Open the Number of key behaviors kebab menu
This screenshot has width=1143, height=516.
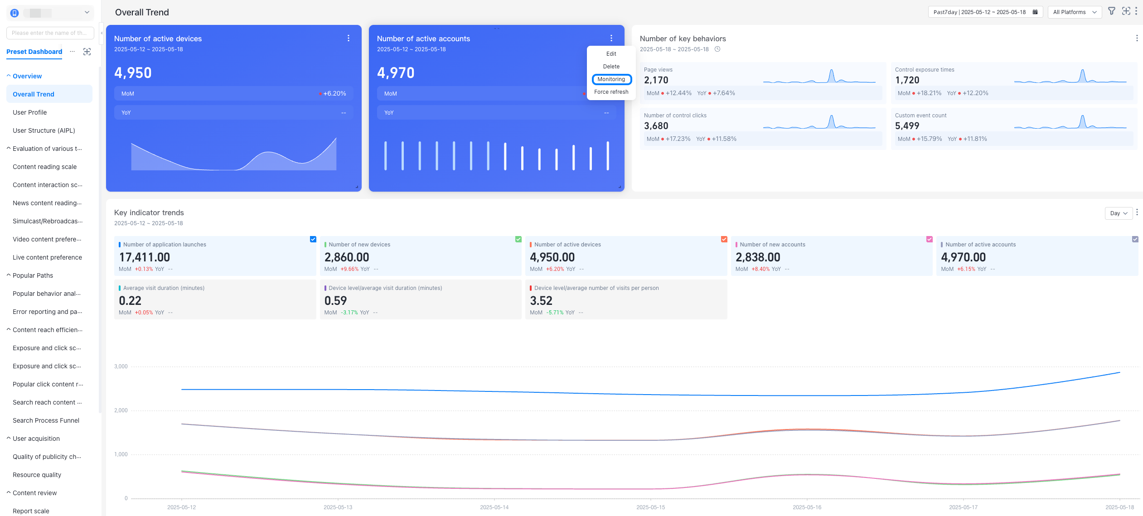click(1137, 39)
